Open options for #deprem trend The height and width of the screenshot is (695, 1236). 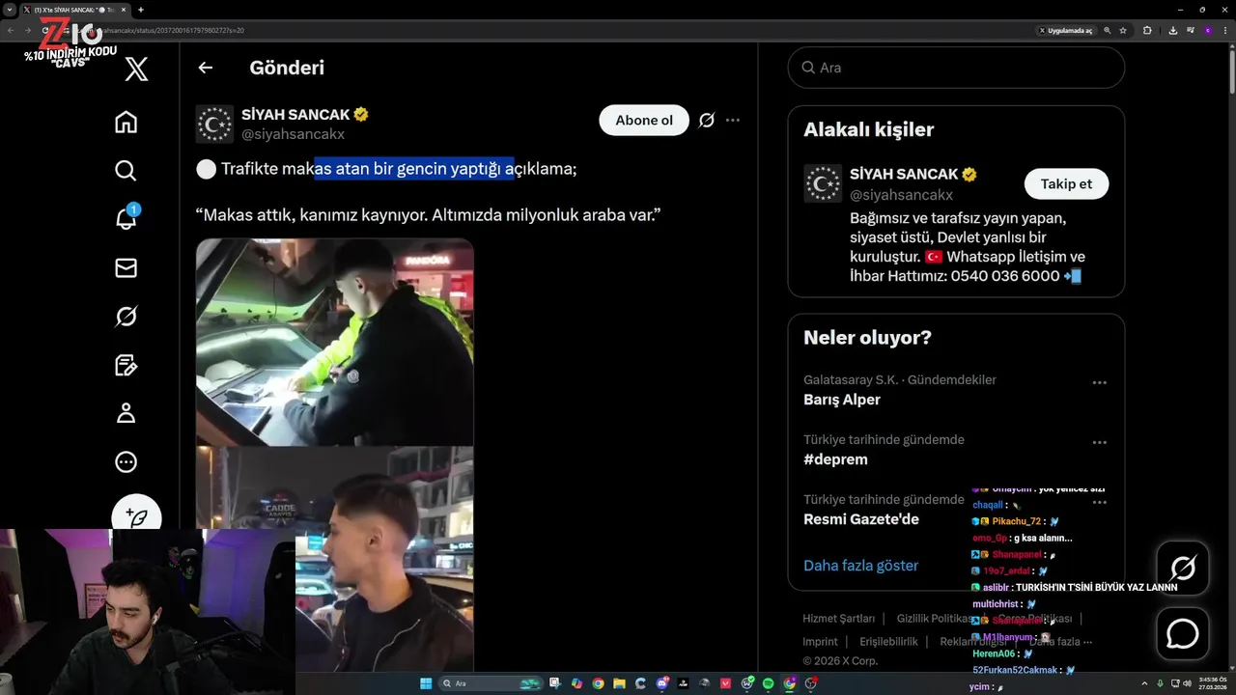coord(1099,442)
